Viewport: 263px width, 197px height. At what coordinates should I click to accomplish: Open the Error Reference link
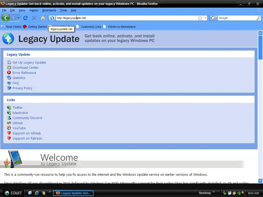(x=24, y=73)
